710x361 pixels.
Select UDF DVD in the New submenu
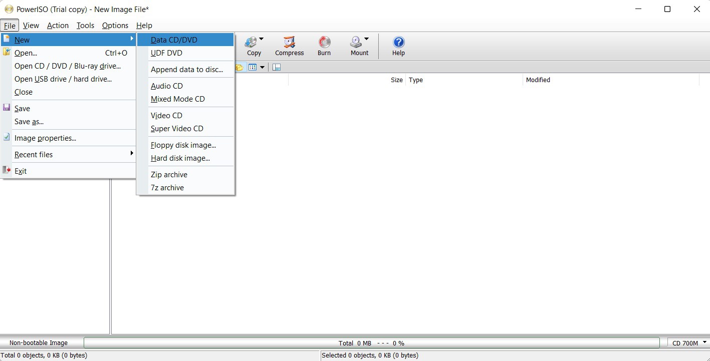coord(185,53)
